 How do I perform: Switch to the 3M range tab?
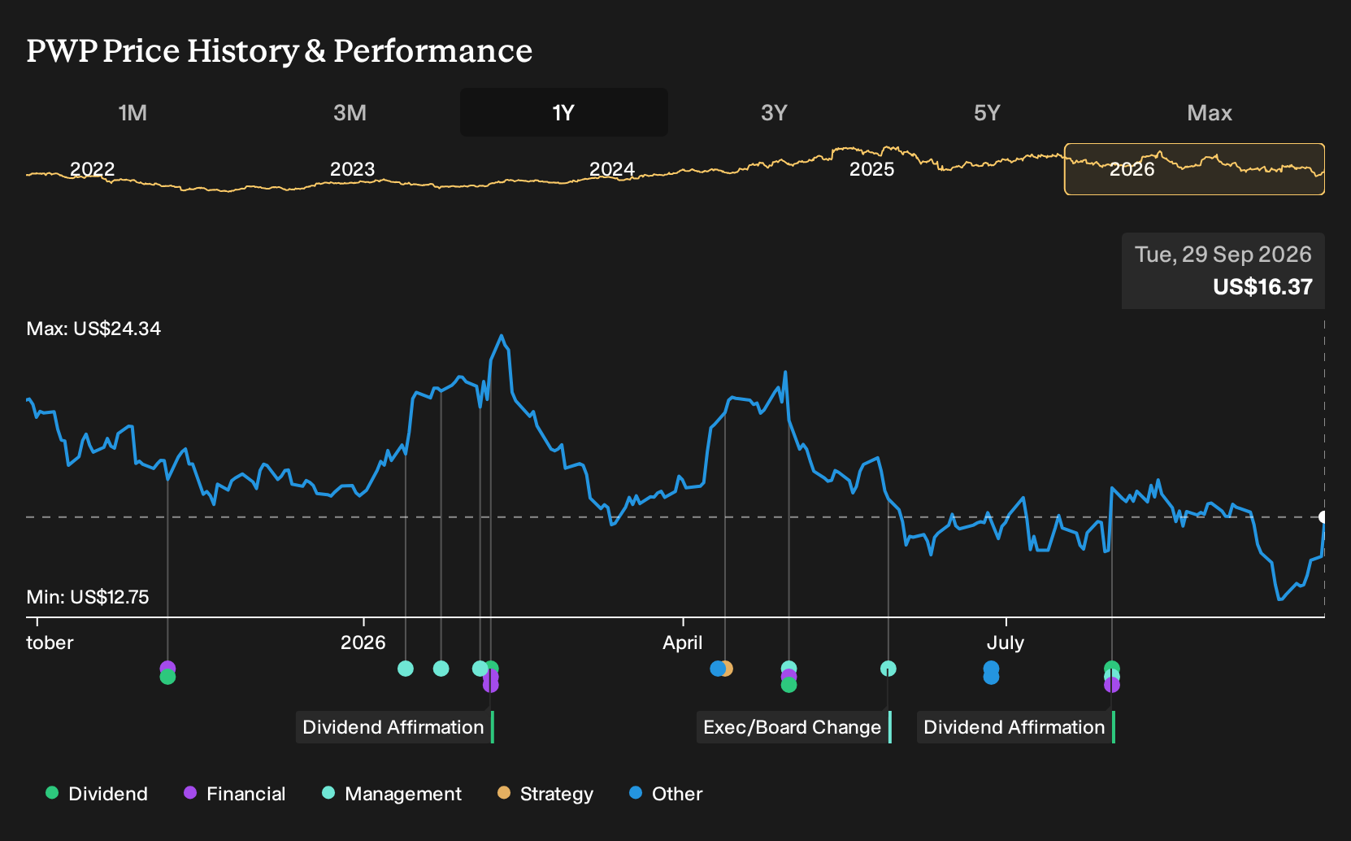(350, 112)
